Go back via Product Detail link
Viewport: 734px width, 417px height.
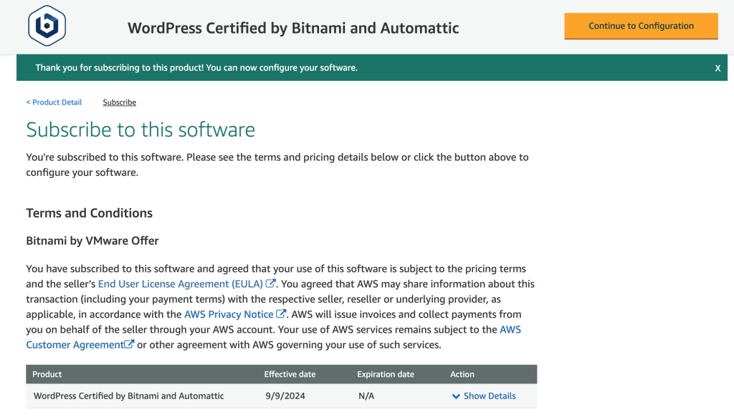pos(54,102)
